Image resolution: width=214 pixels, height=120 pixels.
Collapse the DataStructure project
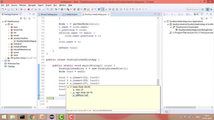[3, 21]
